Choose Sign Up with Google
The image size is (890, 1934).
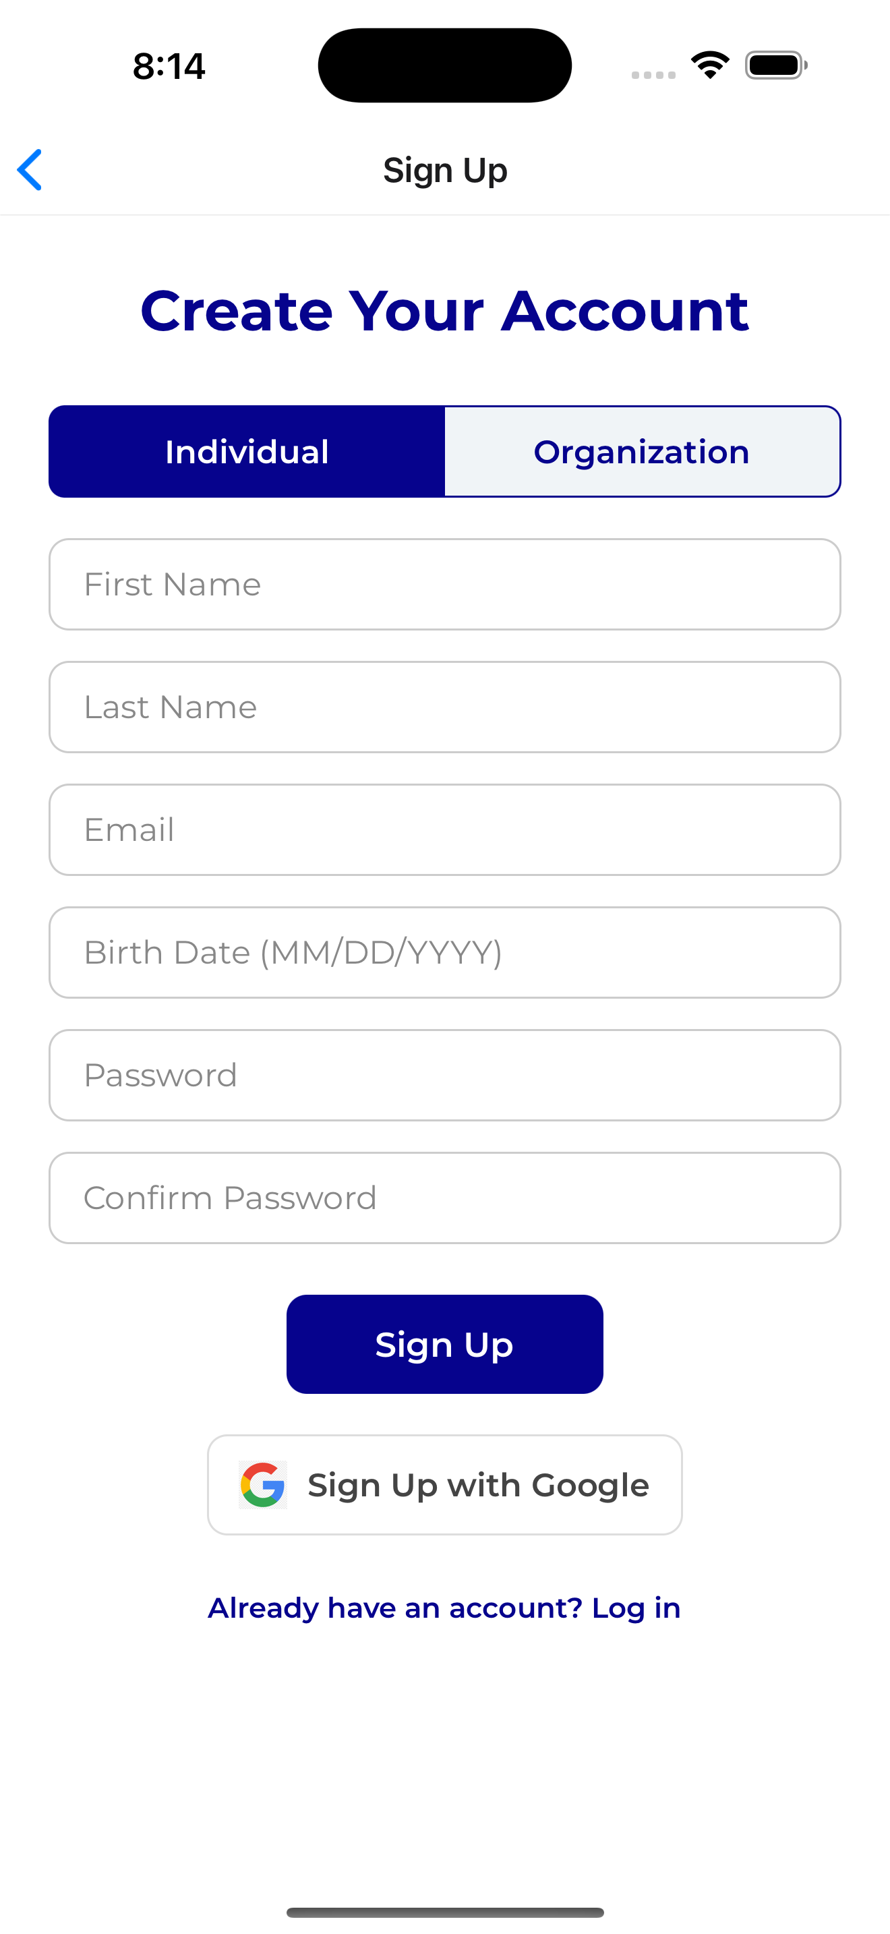pyautogui.click(x=445, y=1484)
